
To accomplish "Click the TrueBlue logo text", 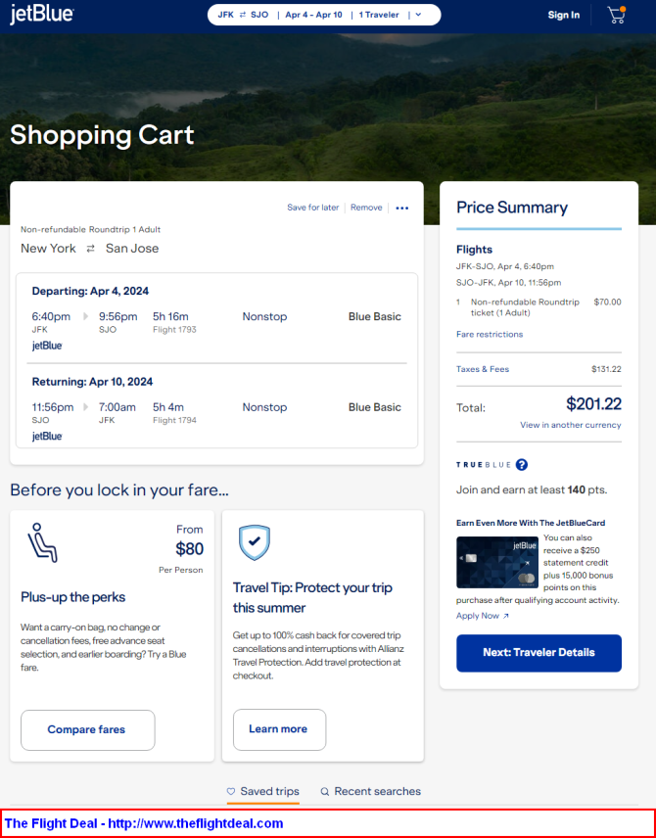I will [x=484, y=465].
